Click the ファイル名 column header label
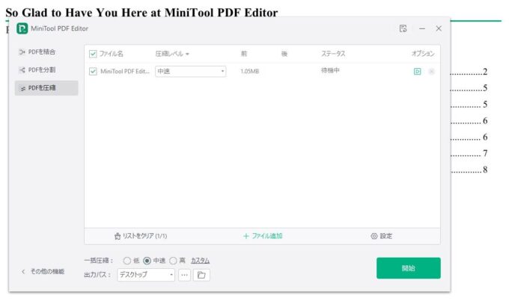The height and width of the screenshot is (301, 509). (x=111, y=54)
